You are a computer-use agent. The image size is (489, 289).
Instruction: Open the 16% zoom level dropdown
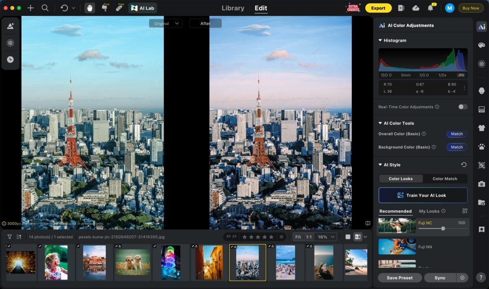[x=326, y=237]
